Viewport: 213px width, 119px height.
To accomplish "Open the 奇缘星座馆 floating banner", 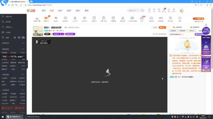I will [206, 31].
